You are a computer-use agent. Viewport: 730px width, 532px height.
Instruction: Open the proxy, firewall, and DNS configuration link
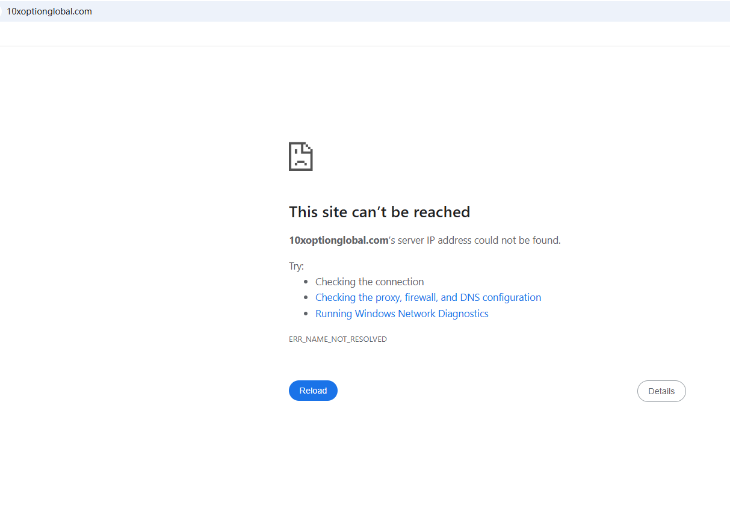(428, 297)
